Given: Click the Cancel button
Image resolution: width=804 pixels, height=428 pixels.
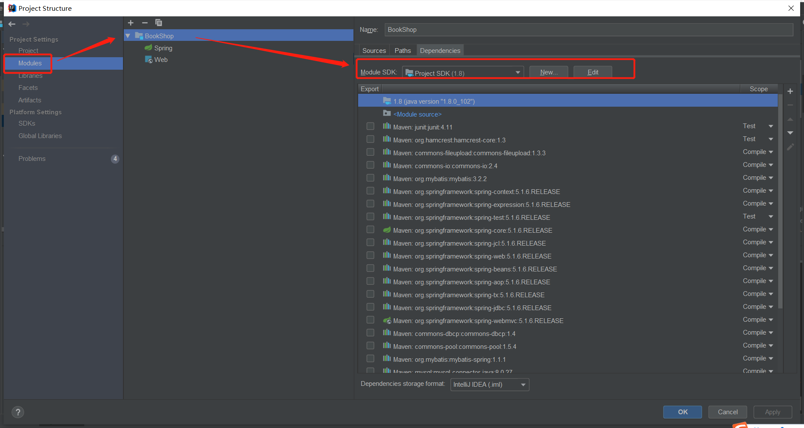Looking at the screenshot, I should click(x=727, y=412).
